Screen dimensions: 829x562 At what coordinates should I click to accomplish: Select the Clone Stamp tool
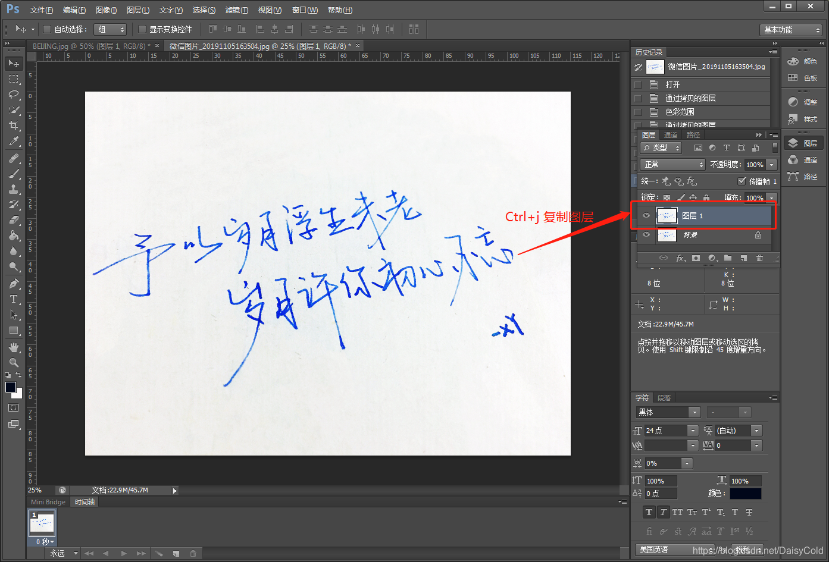pyautogui.click(x=14, y=189)
